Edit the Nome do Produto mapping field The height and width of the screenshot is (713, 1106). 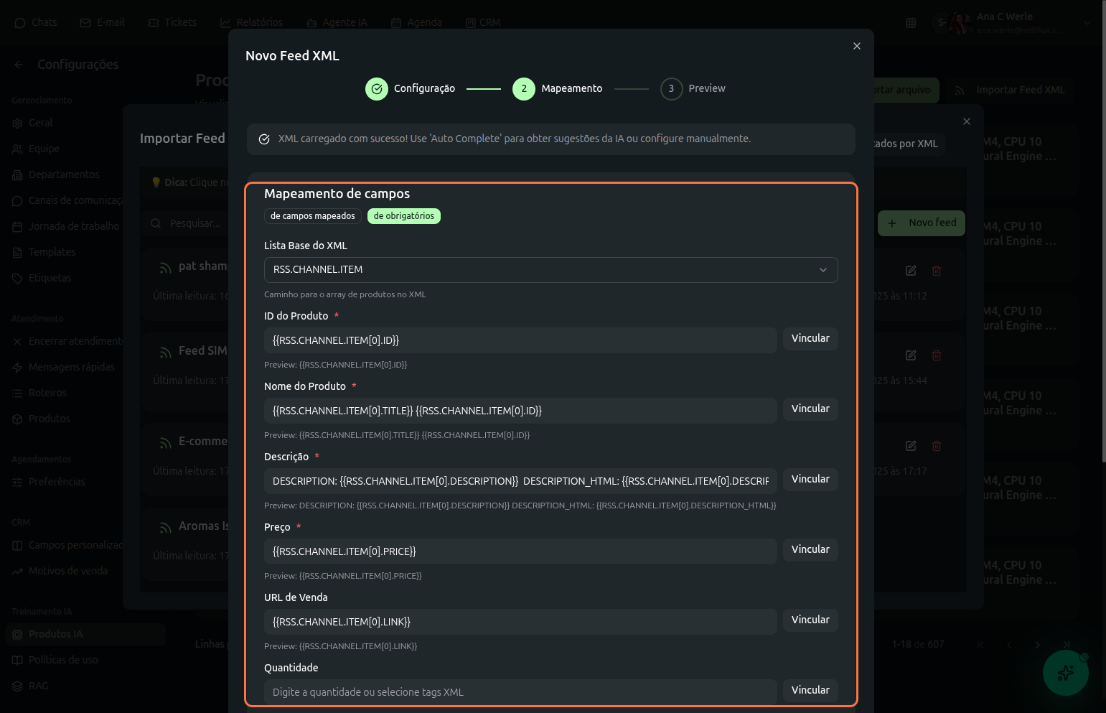tap(520, 411)
